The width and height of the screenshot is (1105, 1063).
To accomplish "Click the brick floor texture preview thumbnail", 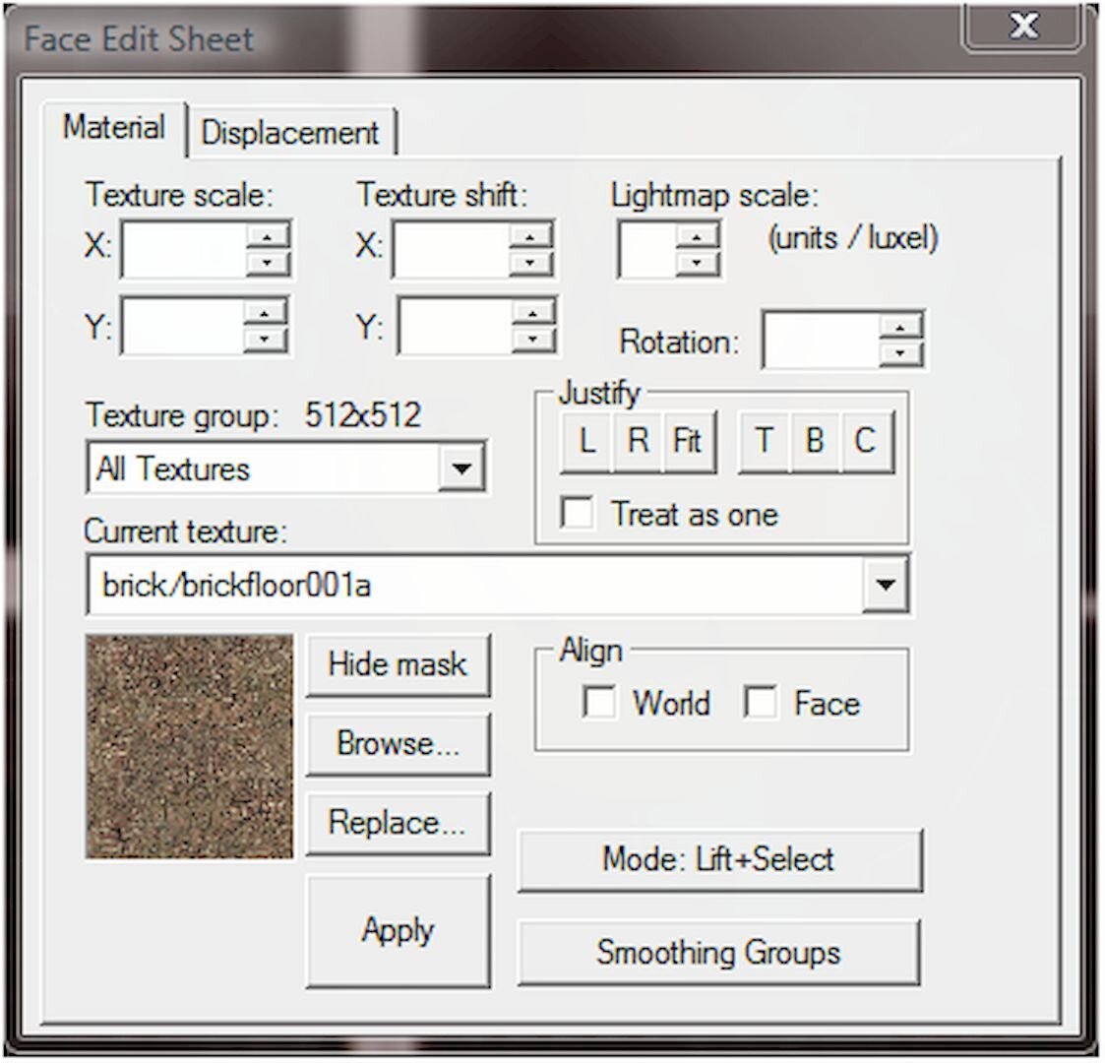I will [189, 746].
